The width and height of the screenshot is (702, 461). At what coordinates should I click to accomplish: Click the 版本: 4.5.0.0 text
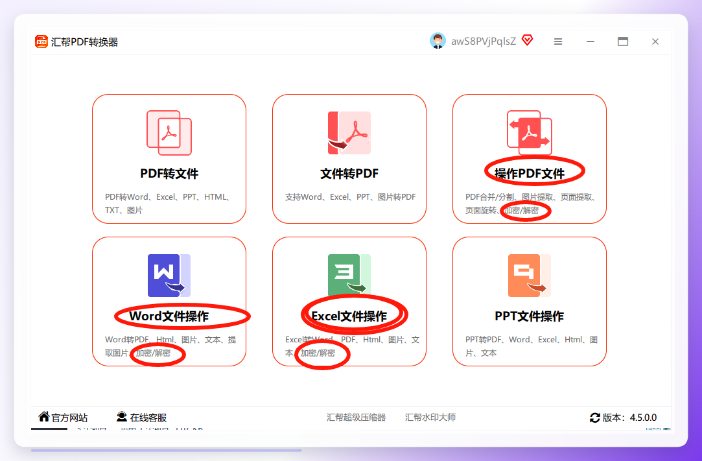[x=629, y=418]
